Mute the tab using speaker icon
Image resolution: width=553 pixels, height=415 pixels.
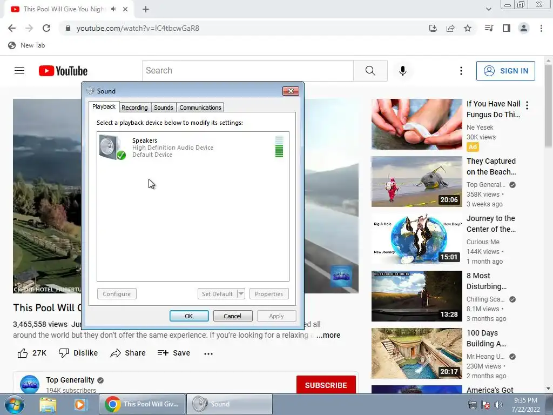pos(113,9)
